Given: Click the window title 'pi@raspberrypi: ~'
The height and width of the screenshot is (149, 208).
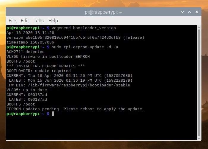Looking at the screenshot, I should click(103, 12).
